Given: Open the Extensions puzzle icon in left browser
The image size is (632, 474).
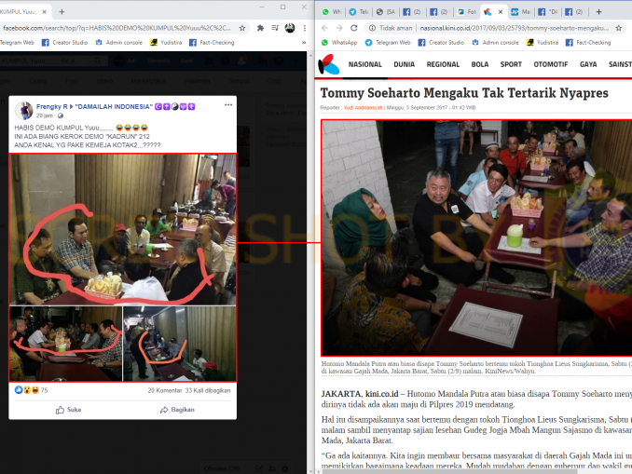Looking at the screenshot, I should click(x=260, y=28).
